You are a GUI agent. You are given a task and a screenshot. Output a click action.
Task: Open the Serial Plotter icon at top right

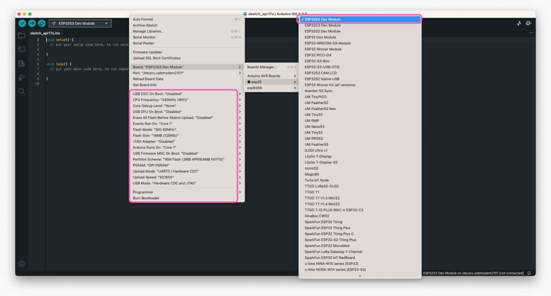point(518,22)
